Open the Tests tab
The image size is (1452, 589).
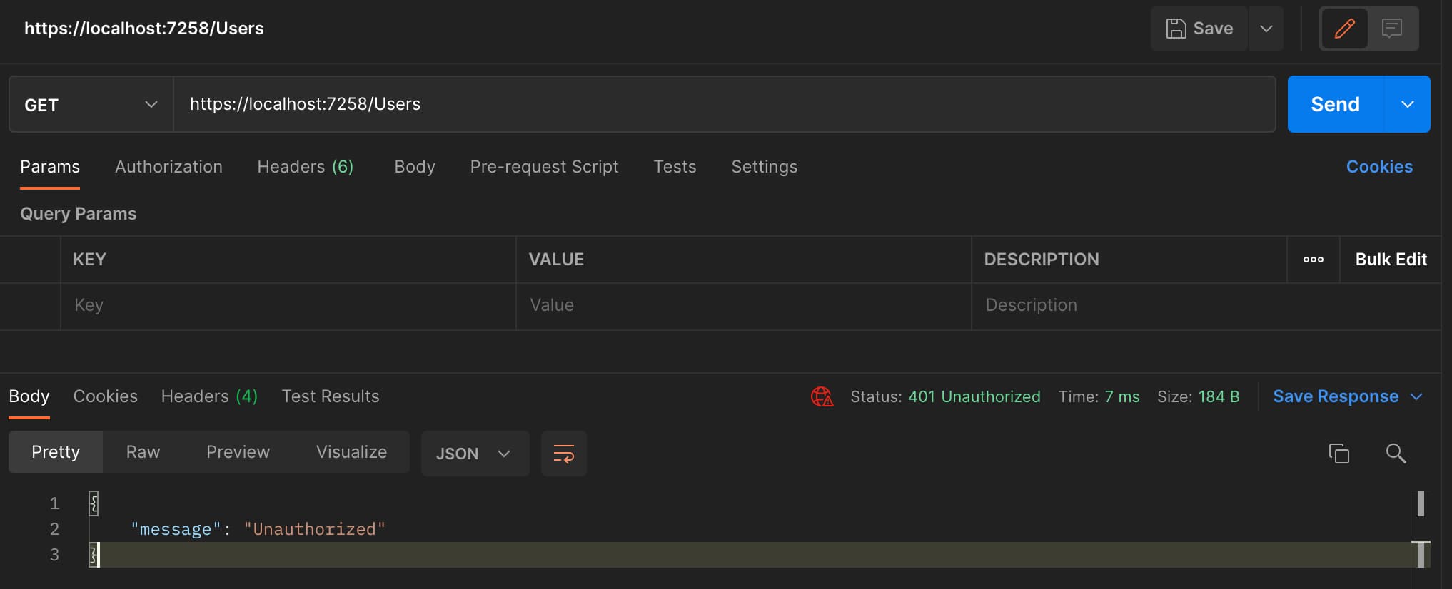[x=675, y=167]
